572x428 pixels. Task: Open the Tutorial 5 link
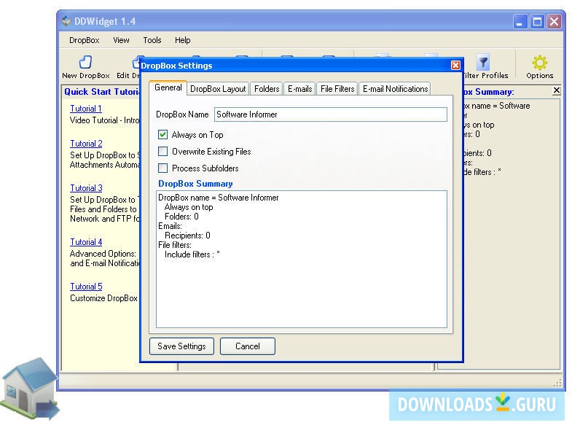86,287
